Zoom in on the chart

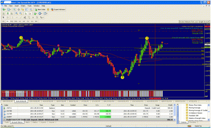17,14
